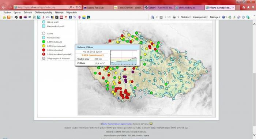Click the address bar URL field
The height and width of the screenshot is (139, 256).
coord(42,7)
